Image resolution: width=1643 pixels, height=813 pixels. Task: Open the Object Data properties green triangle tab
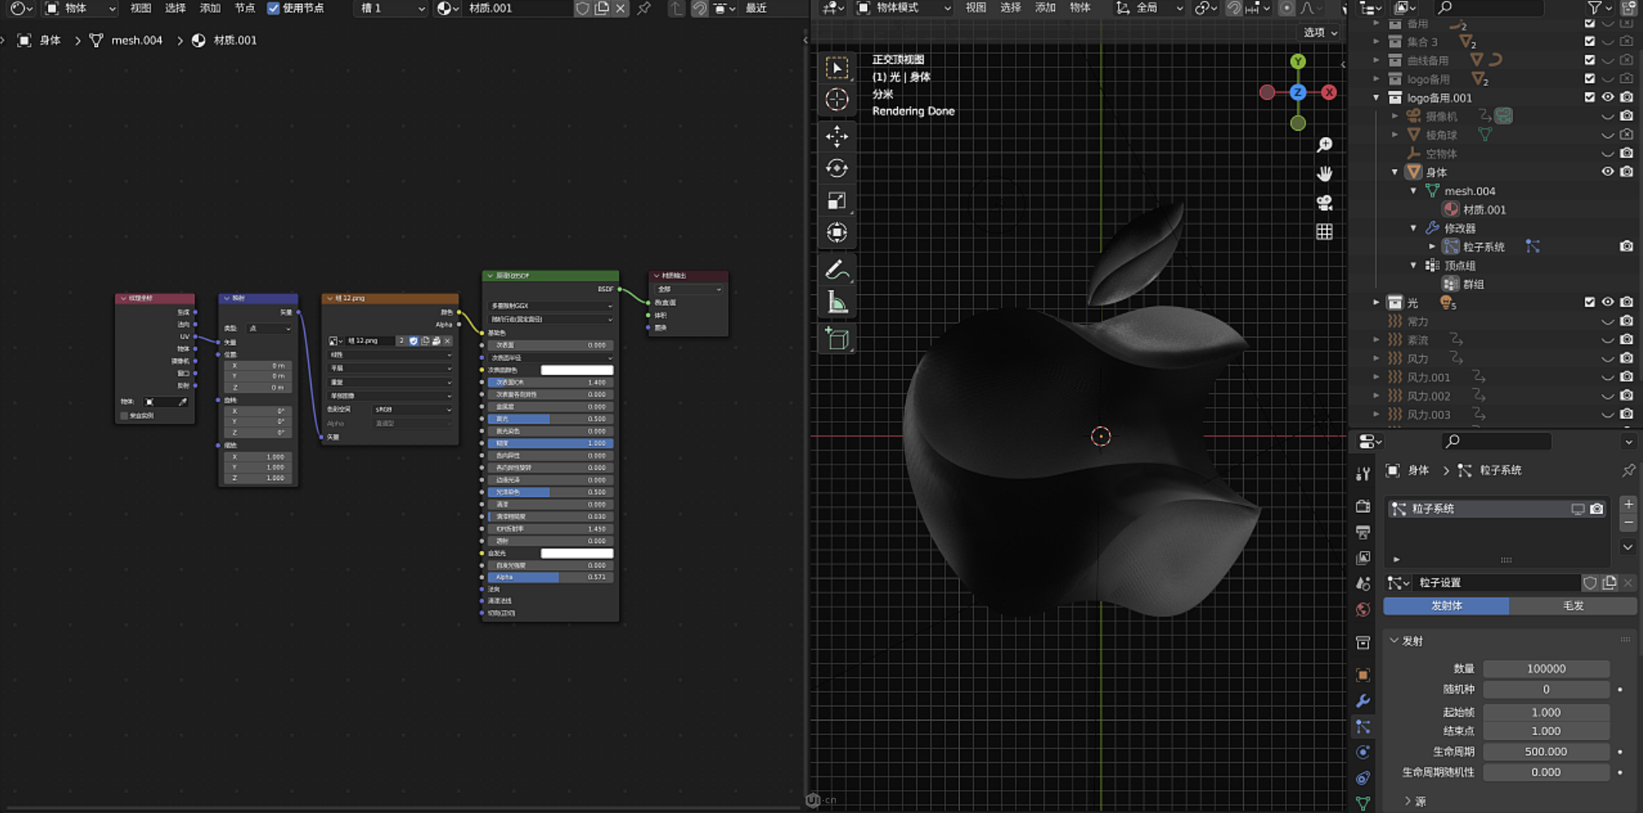click(x=1363, y=803)
